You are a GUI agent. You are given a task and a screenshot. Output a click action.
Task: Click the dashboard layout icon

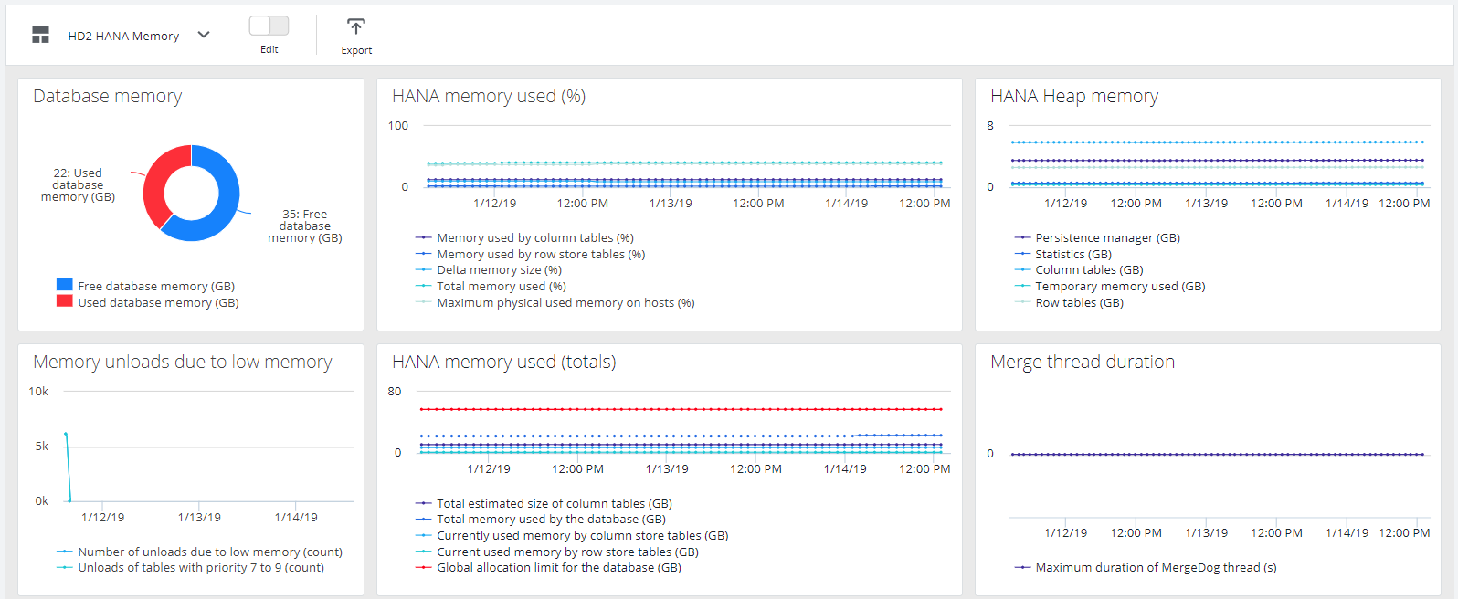(x=40, y=36)
